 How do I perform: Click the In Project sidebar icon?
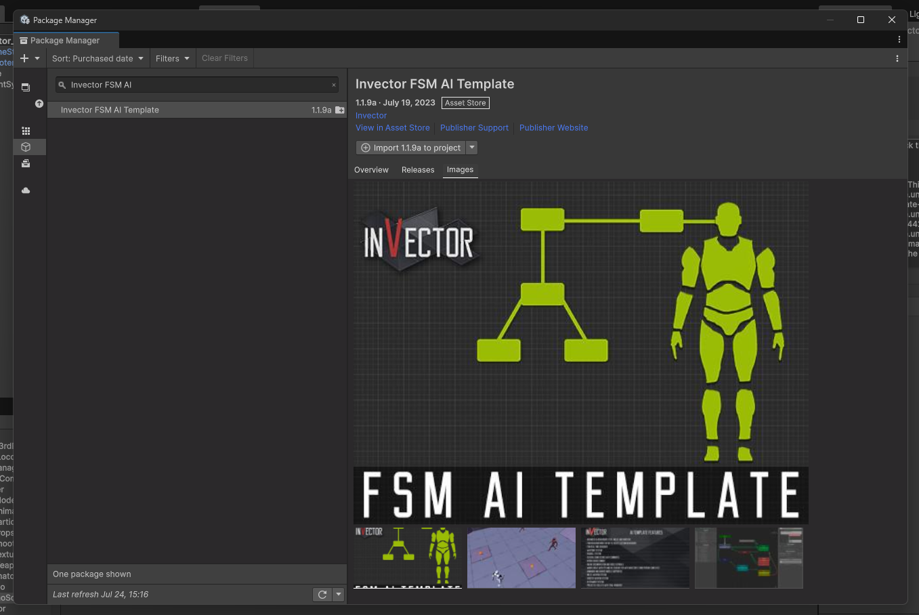[x=26, y=87]
